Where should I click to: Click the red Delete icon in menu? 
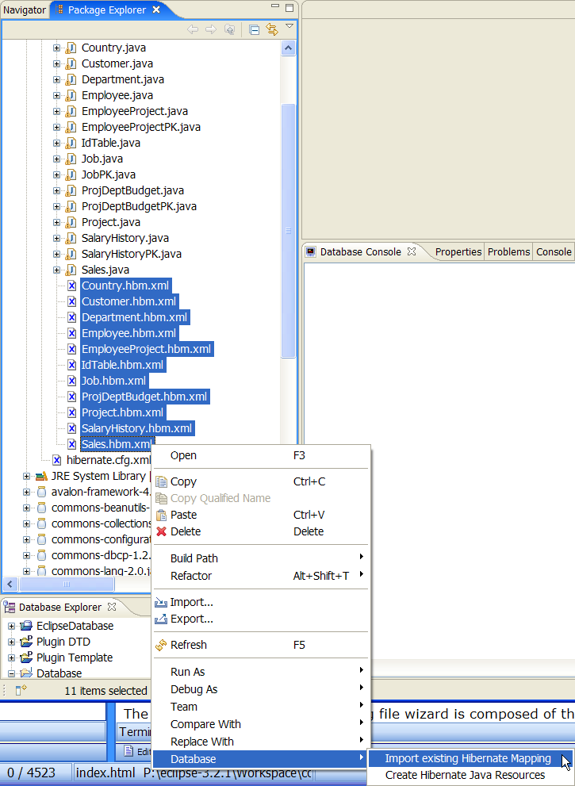coord(162,531)
